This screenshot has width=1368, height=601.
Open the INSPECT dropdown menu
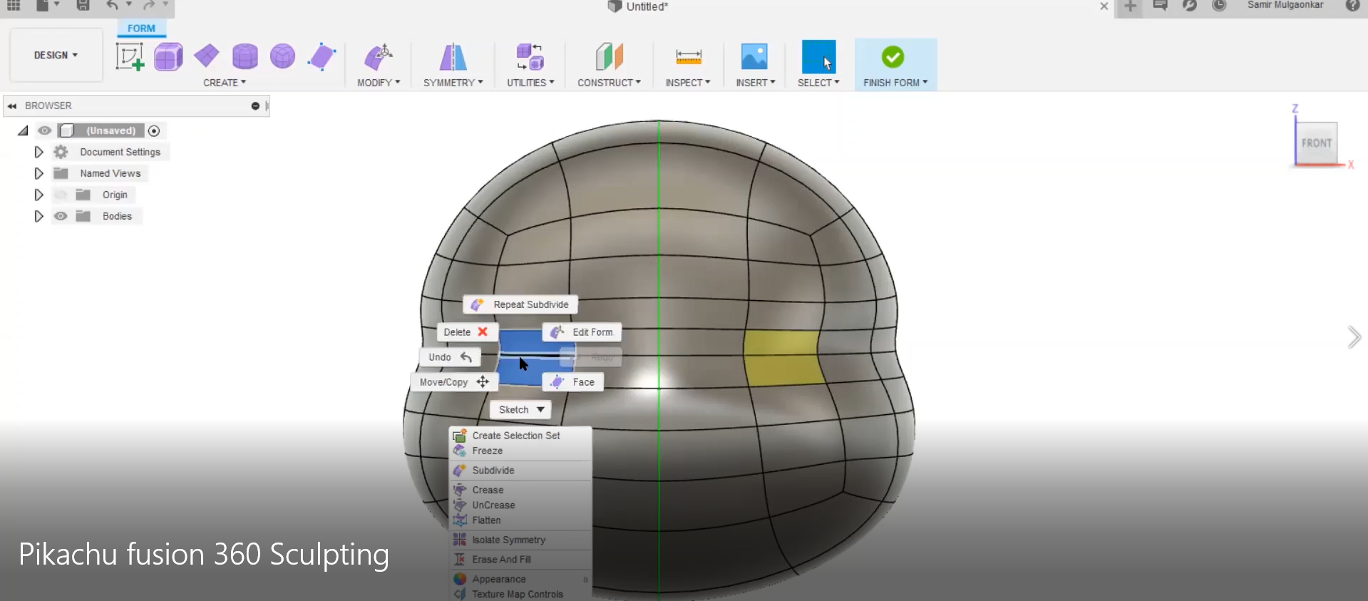pos(688,83)
